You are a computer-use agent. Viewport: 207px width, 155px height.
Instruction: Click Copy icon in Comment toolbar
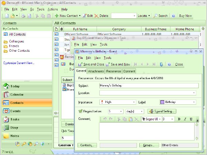point(125,119)
